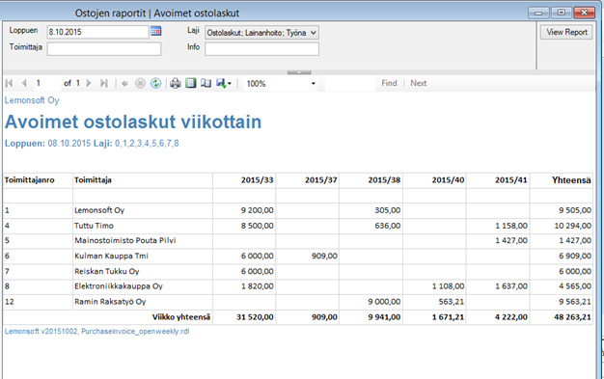
Task: Click the 9 941,00 weekly total
Action: pyautogui.click(x=384, y=317)
